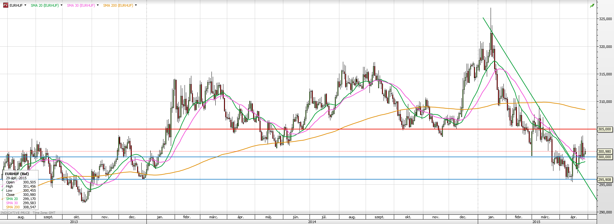Click the aug. month label in 2014
The width and height of the screenshot is (614, 224).
(352, 217)
